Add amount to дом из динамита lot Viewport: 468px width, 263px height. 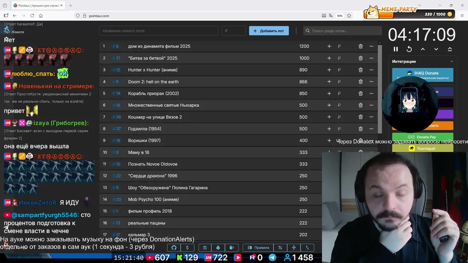329,46
